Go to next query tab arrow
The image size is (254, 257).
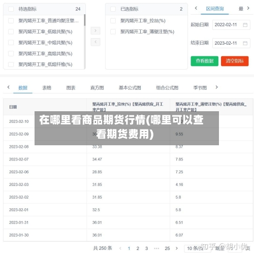[248, 8]
